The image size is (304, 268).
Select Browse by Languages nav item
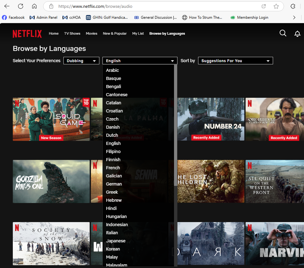(x=167, y=33)
